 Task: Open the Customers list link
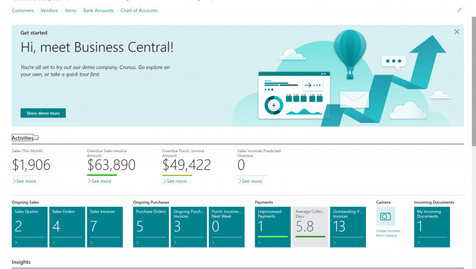[x=23, y=10]
